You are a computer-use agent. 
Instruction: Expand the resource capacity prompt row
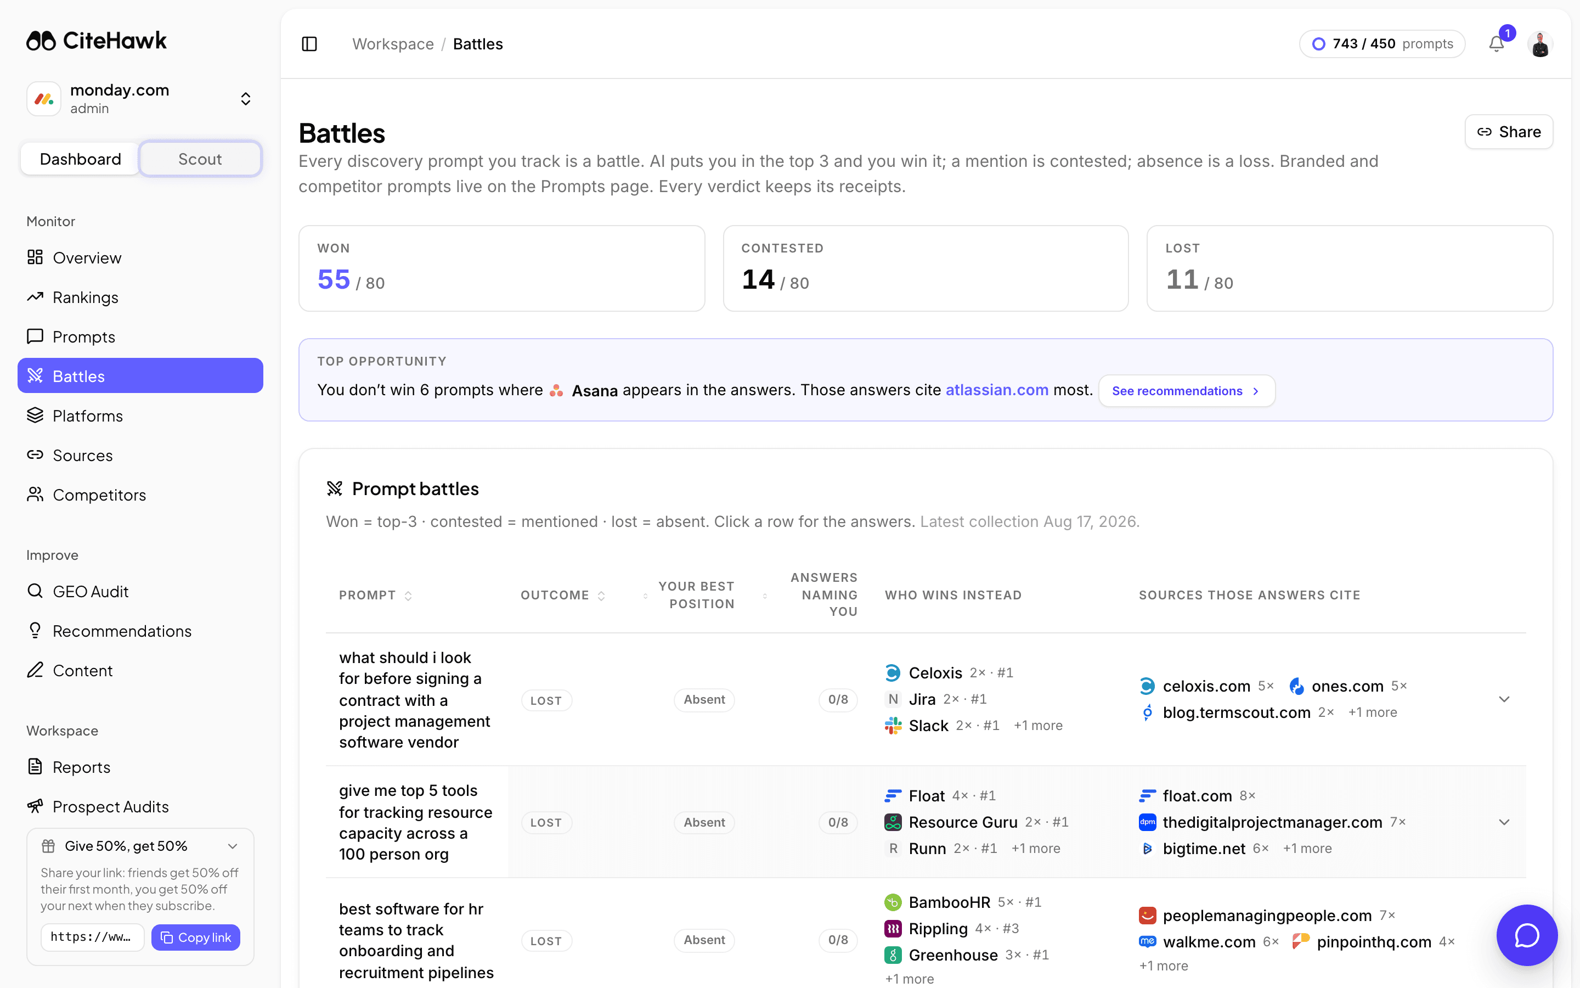(1504, 822)
